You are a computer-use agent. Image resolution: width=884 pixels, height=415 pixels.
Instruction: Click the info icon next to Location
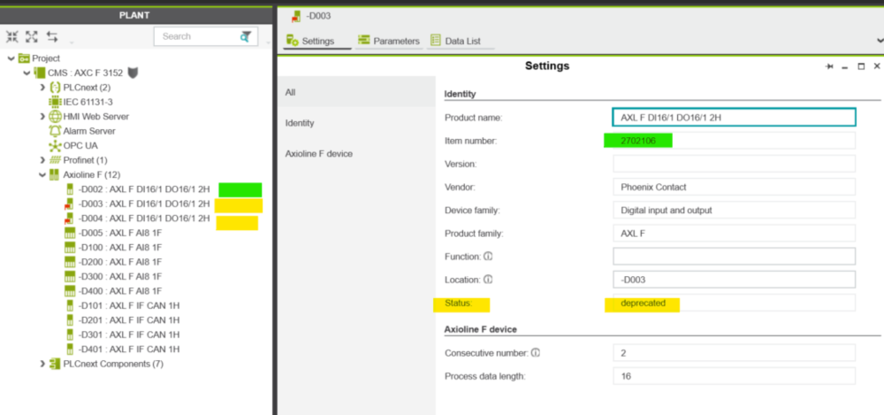pos(488,280)
